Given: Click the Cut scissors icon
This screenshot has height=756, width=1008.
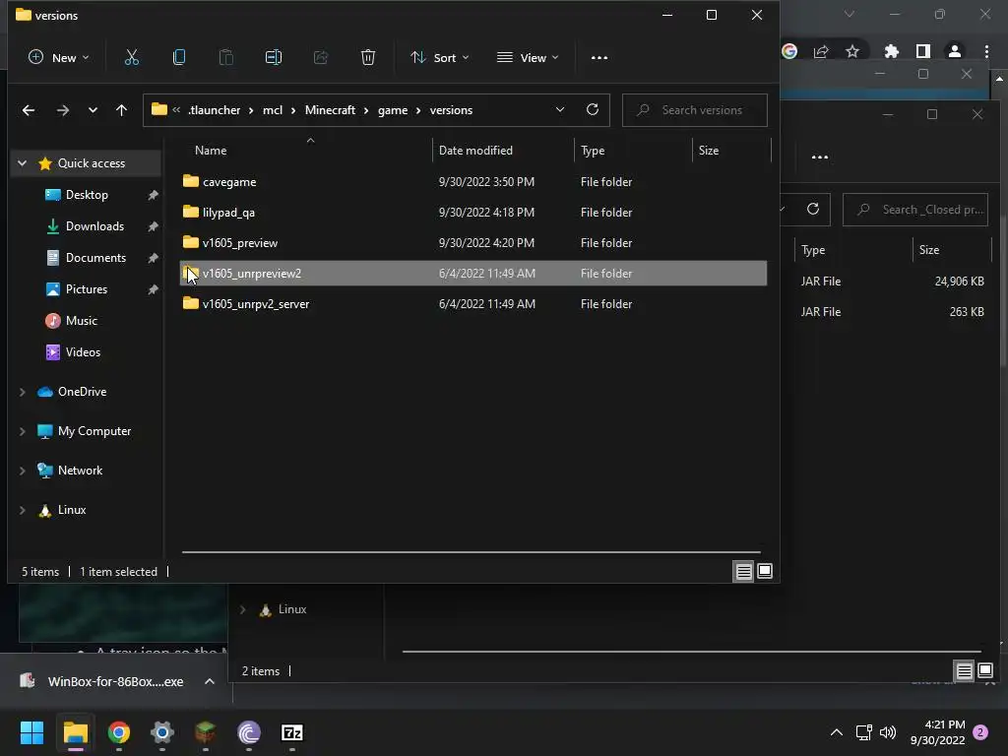Looking at the screenshot, I should click(x=131, y=57).
